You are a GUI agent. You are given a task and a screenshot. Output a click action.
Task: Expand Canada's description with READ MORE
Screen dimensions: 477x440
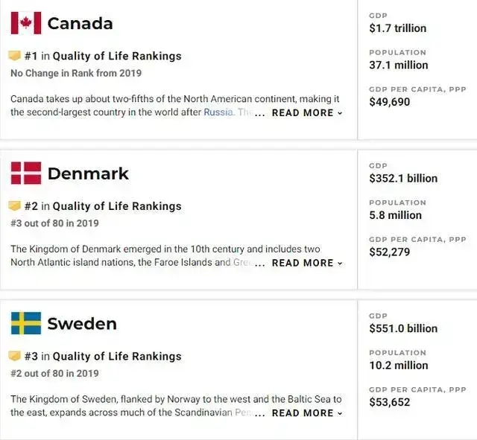click(307, 112)
